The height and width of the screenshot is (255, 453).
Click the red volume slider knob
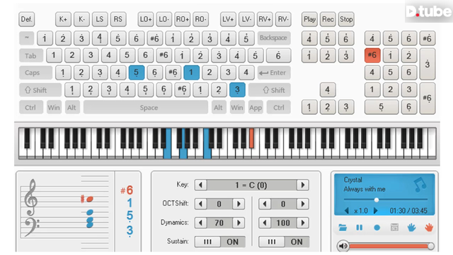click(x=431, y=246)
